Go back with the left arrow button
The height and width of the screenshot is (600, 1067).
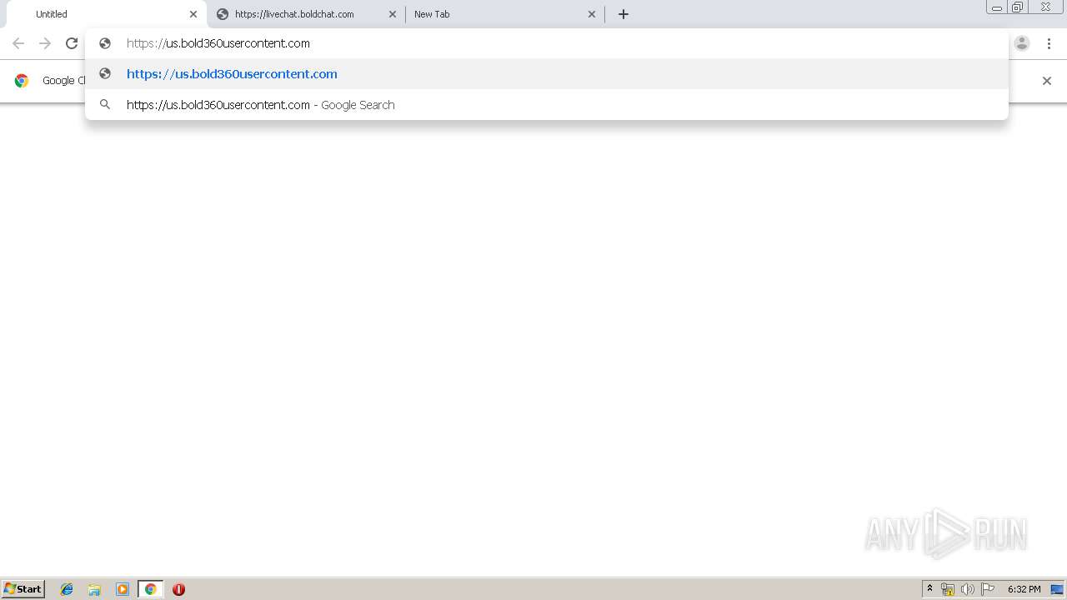pos(18,43)
